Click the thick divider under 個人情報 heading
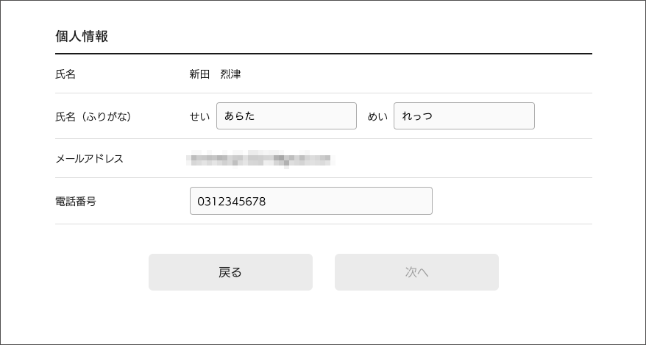This screenshot has height=345, width=646. click(323, 54)
